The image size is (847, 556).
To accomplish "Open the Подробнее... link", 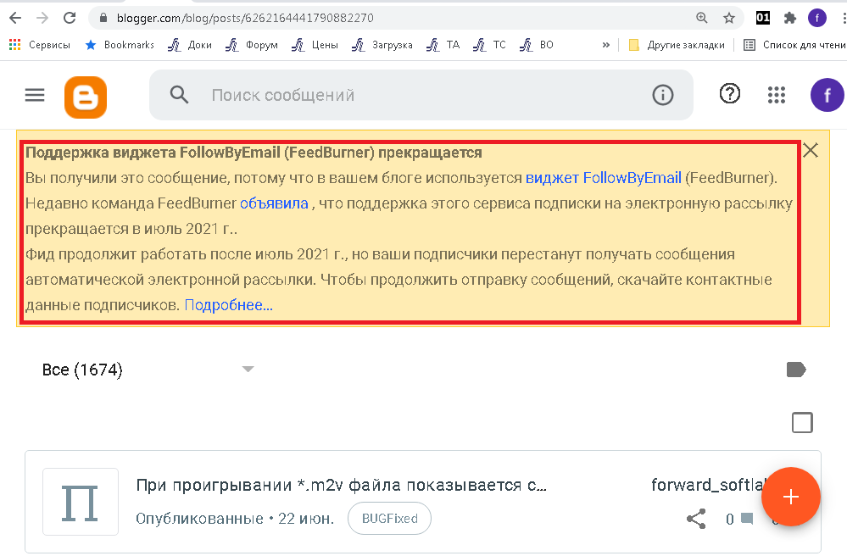I will coord(229,305).
